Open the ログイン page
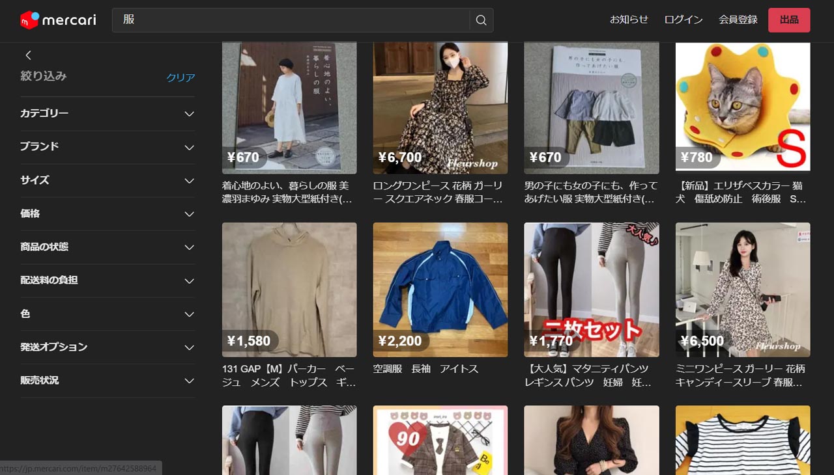834x475 pixels. click(x=683, y=20)
